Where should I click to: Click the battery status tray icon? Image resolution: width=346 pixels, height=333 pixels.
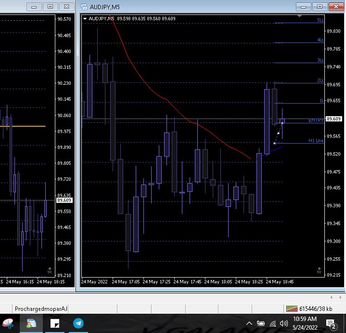(x=261, y=323)
